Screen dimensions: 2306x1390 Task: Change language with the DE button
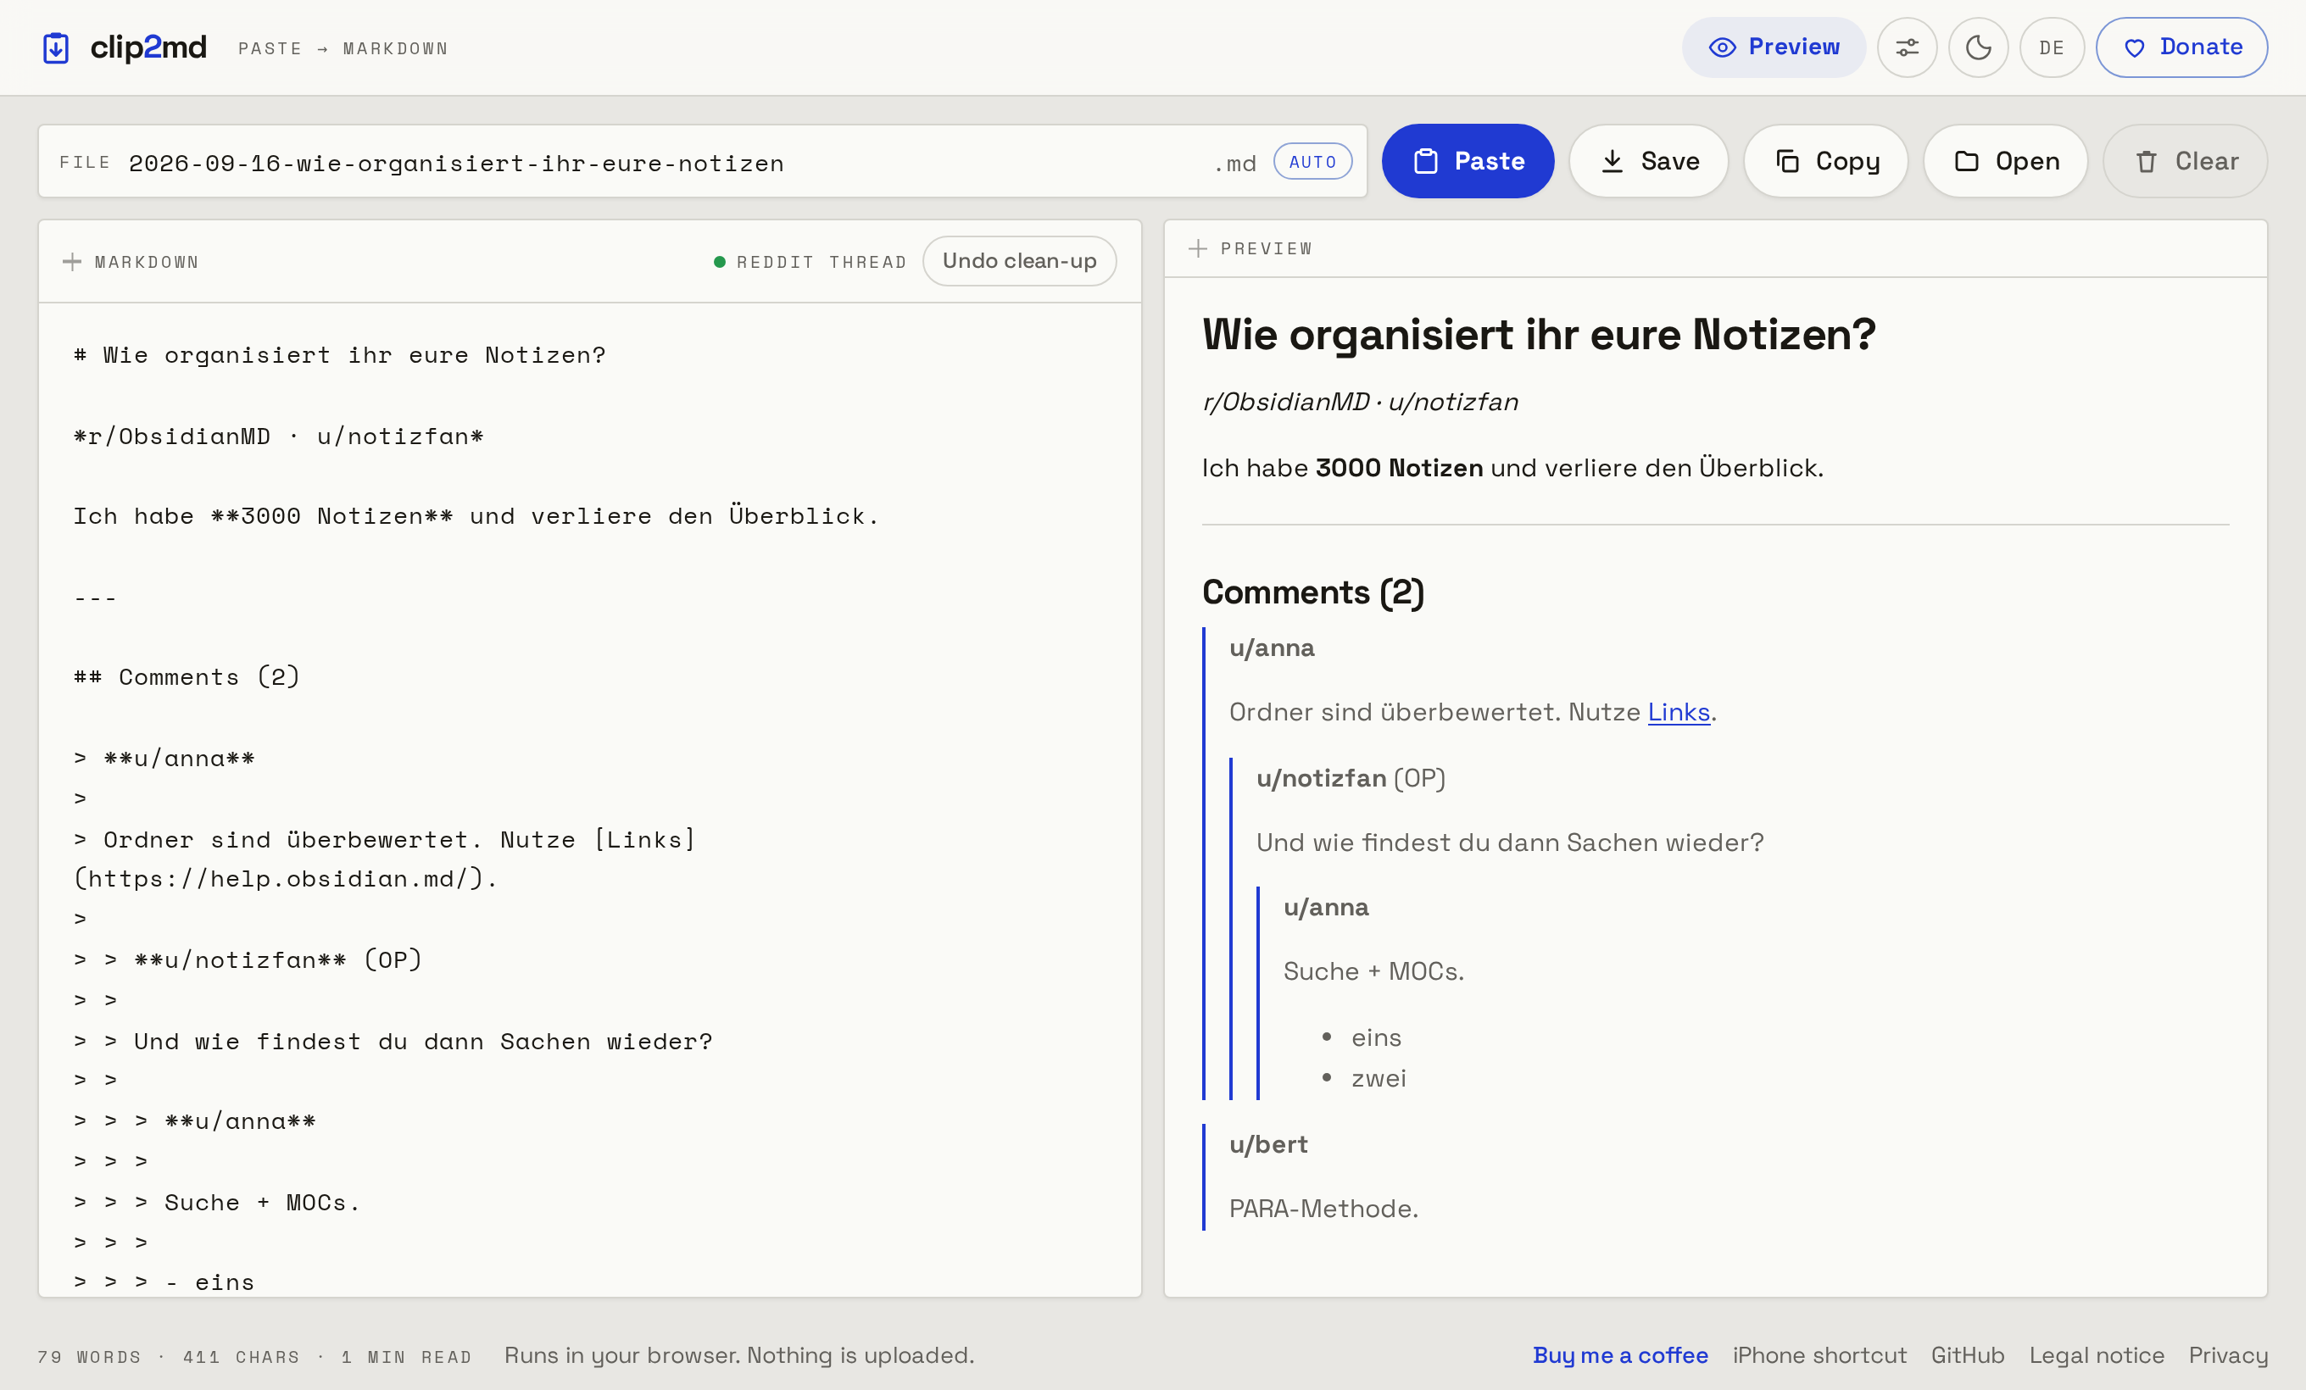pyautogui.click(x=2052, y=47)
